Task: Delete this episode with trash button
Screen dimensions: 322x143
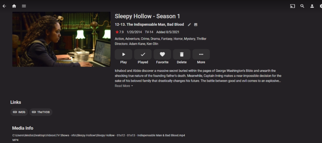Action: coord(182,54)
